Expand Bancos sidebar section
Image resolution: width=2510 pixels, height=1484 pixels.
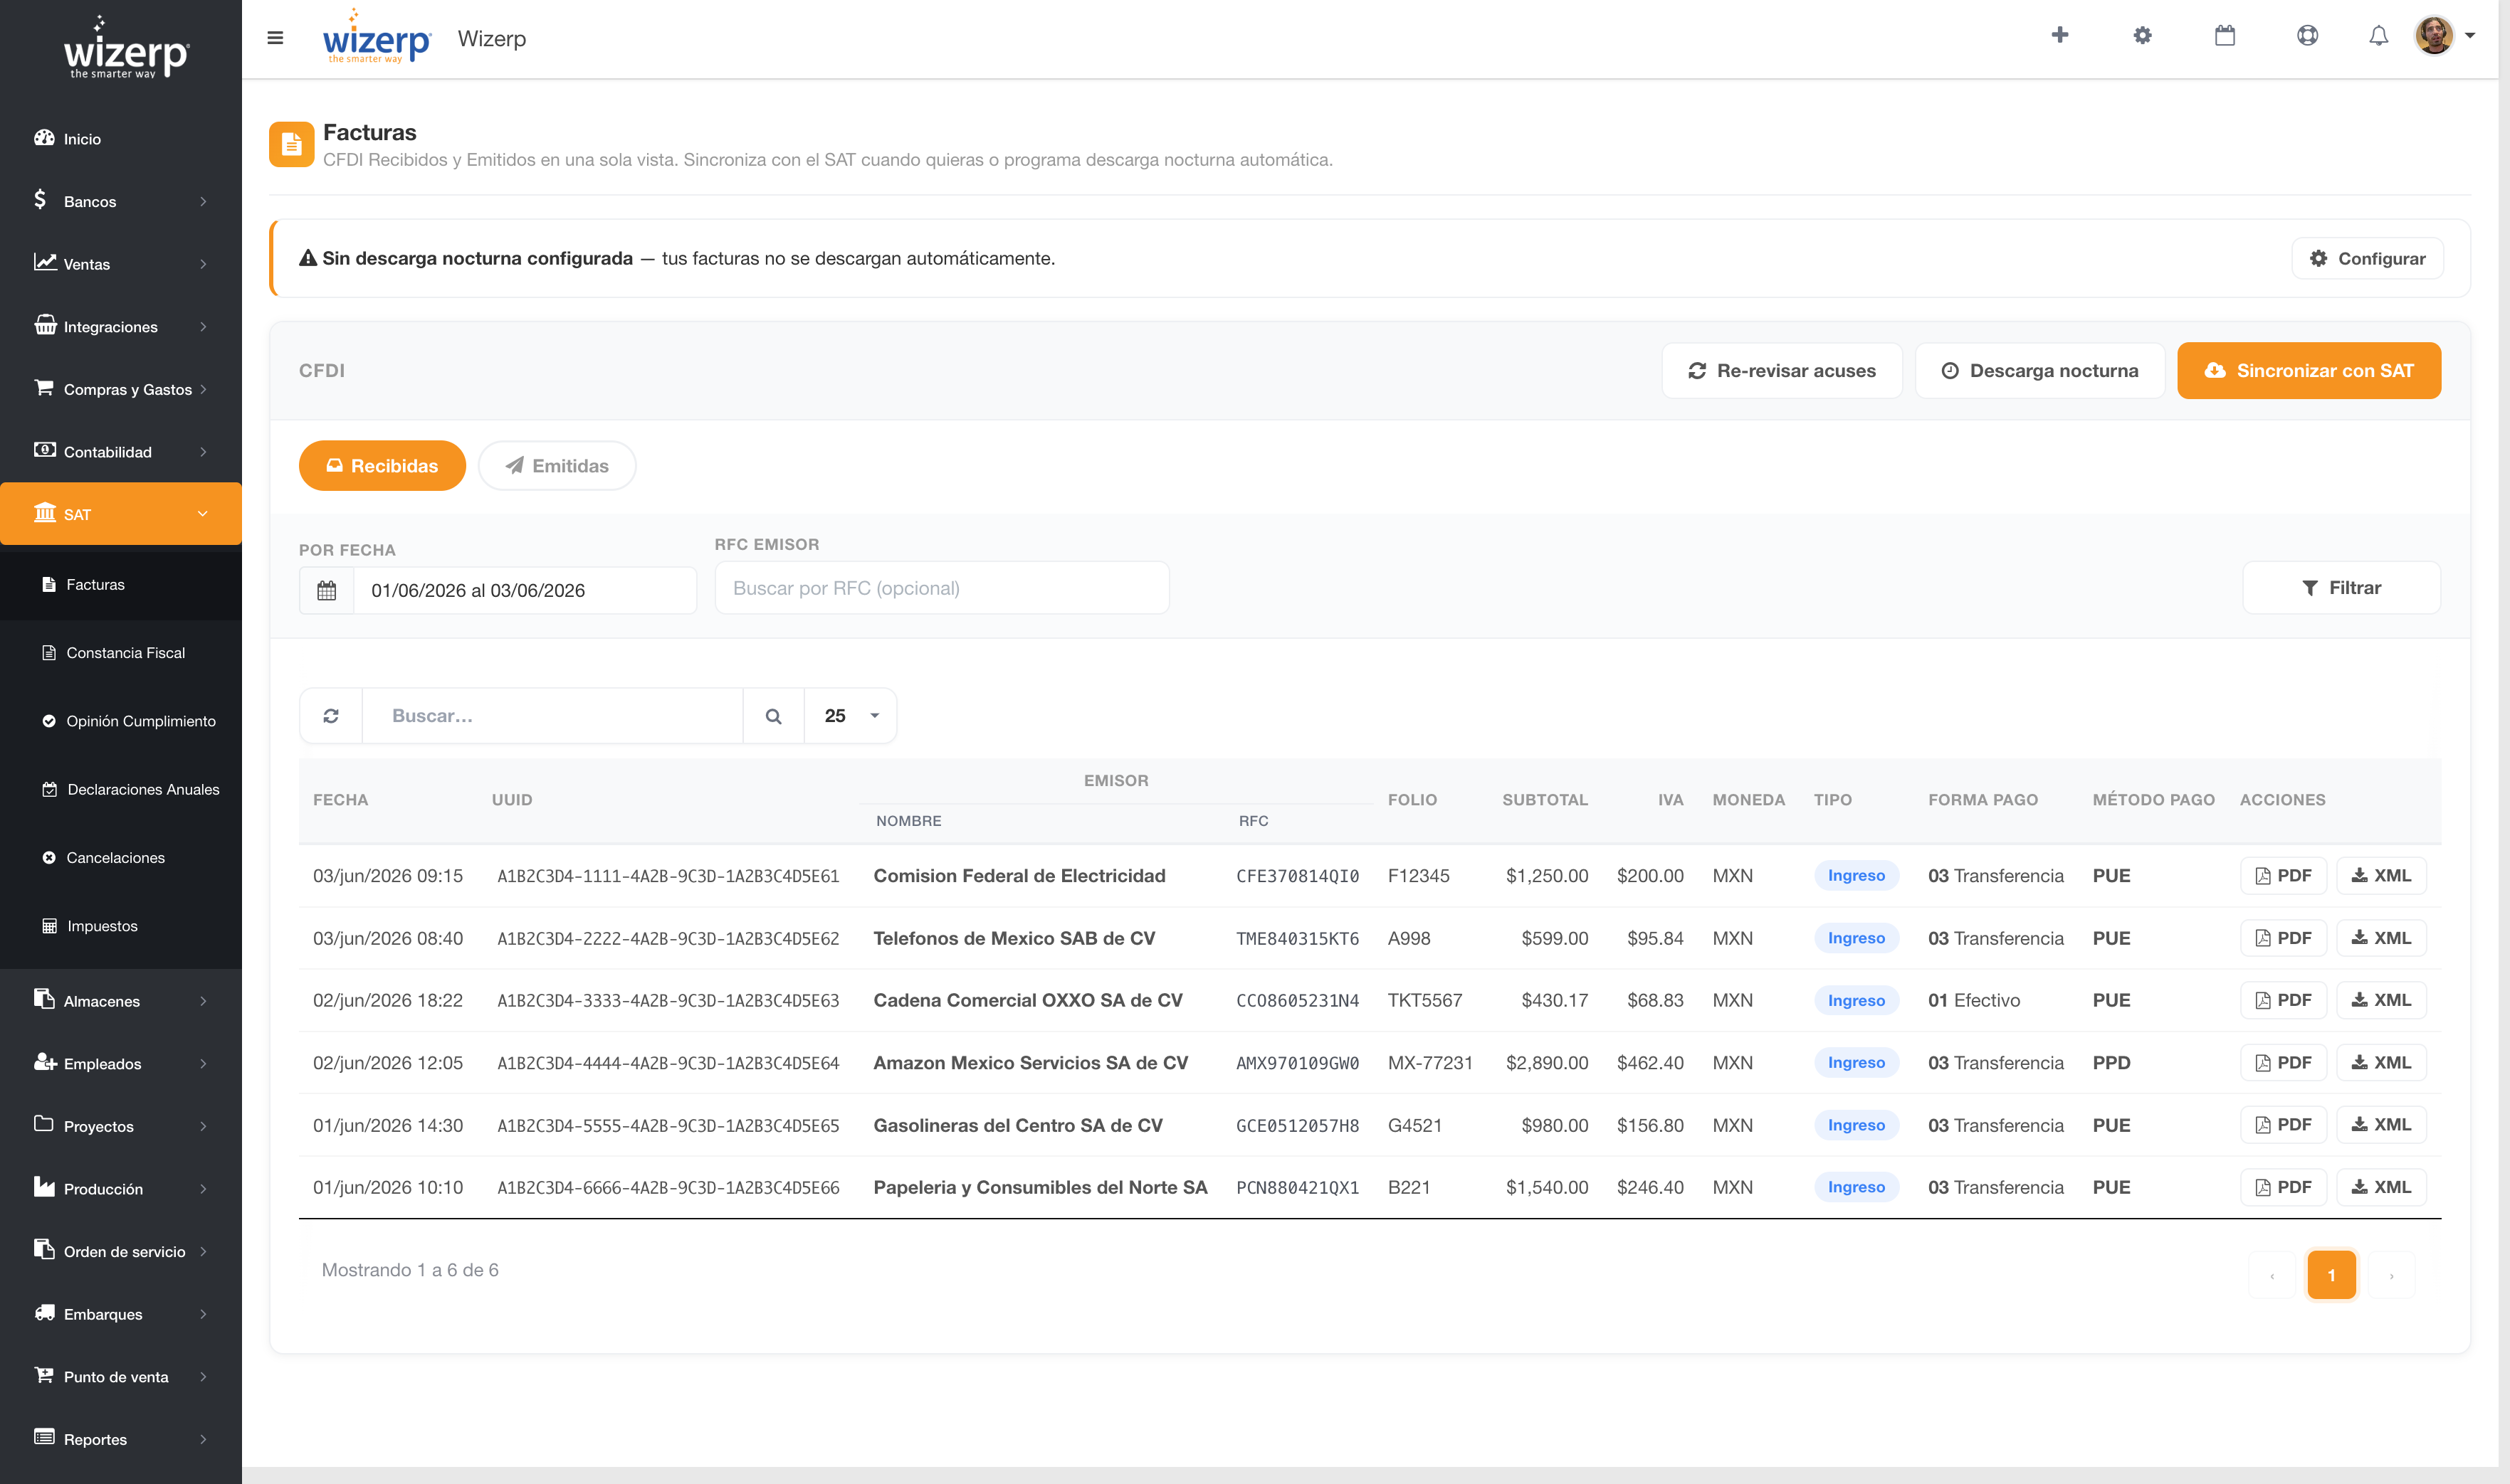click(121, 201)
